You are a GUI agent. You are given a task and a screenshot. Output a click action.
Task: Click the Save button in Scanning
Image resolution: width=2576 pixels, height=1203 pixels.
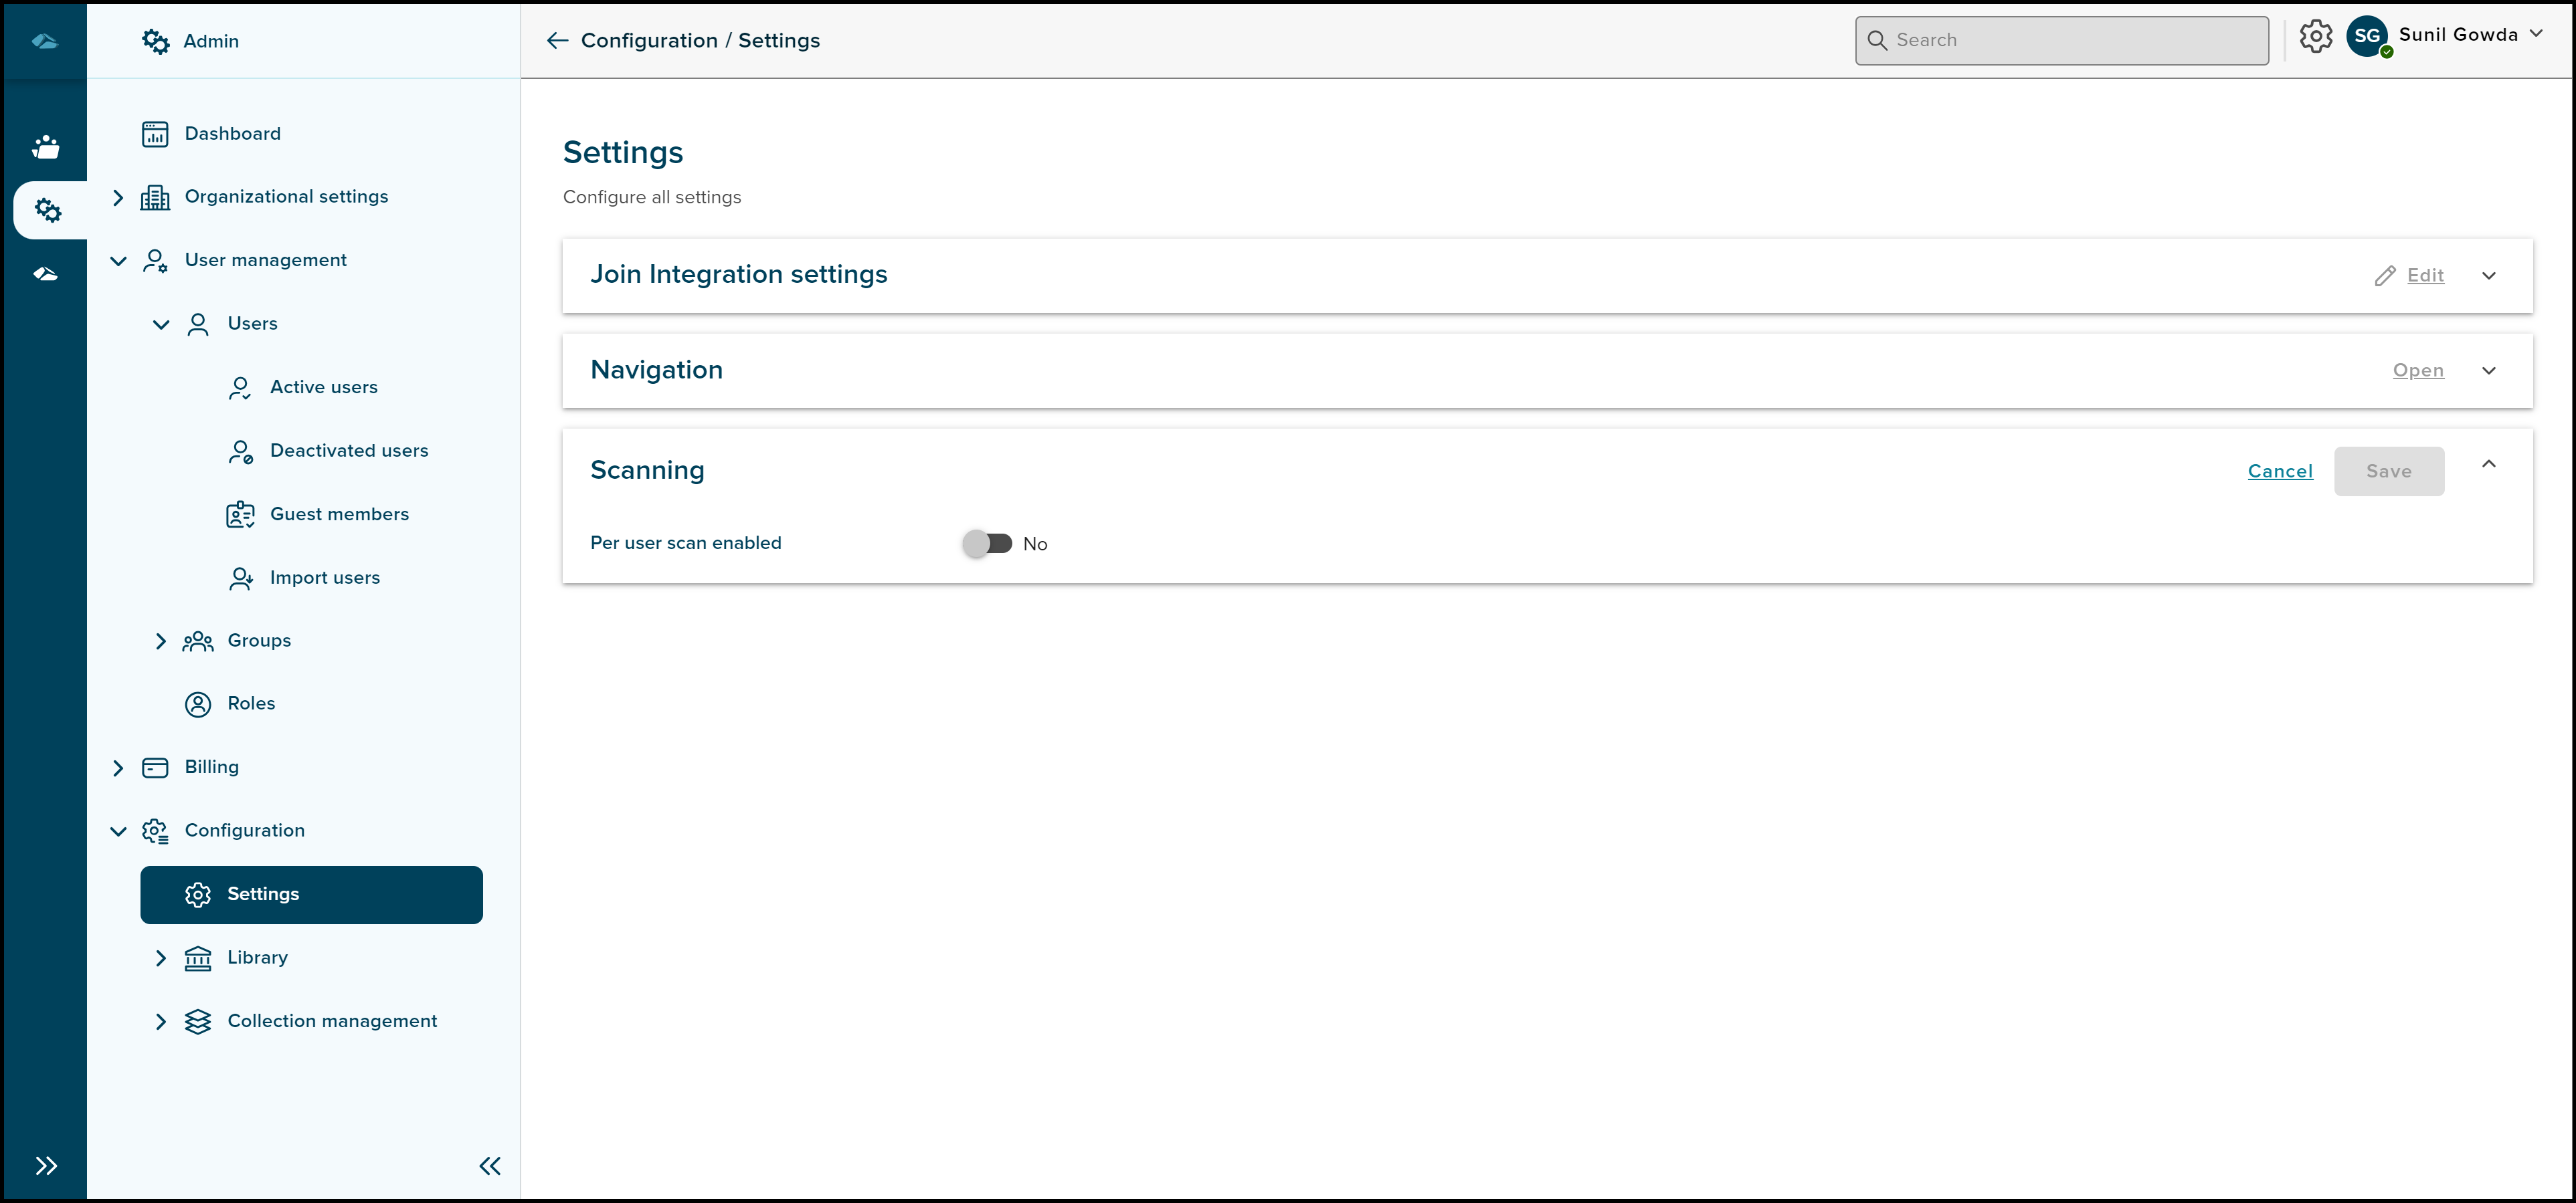[2389, 471]
